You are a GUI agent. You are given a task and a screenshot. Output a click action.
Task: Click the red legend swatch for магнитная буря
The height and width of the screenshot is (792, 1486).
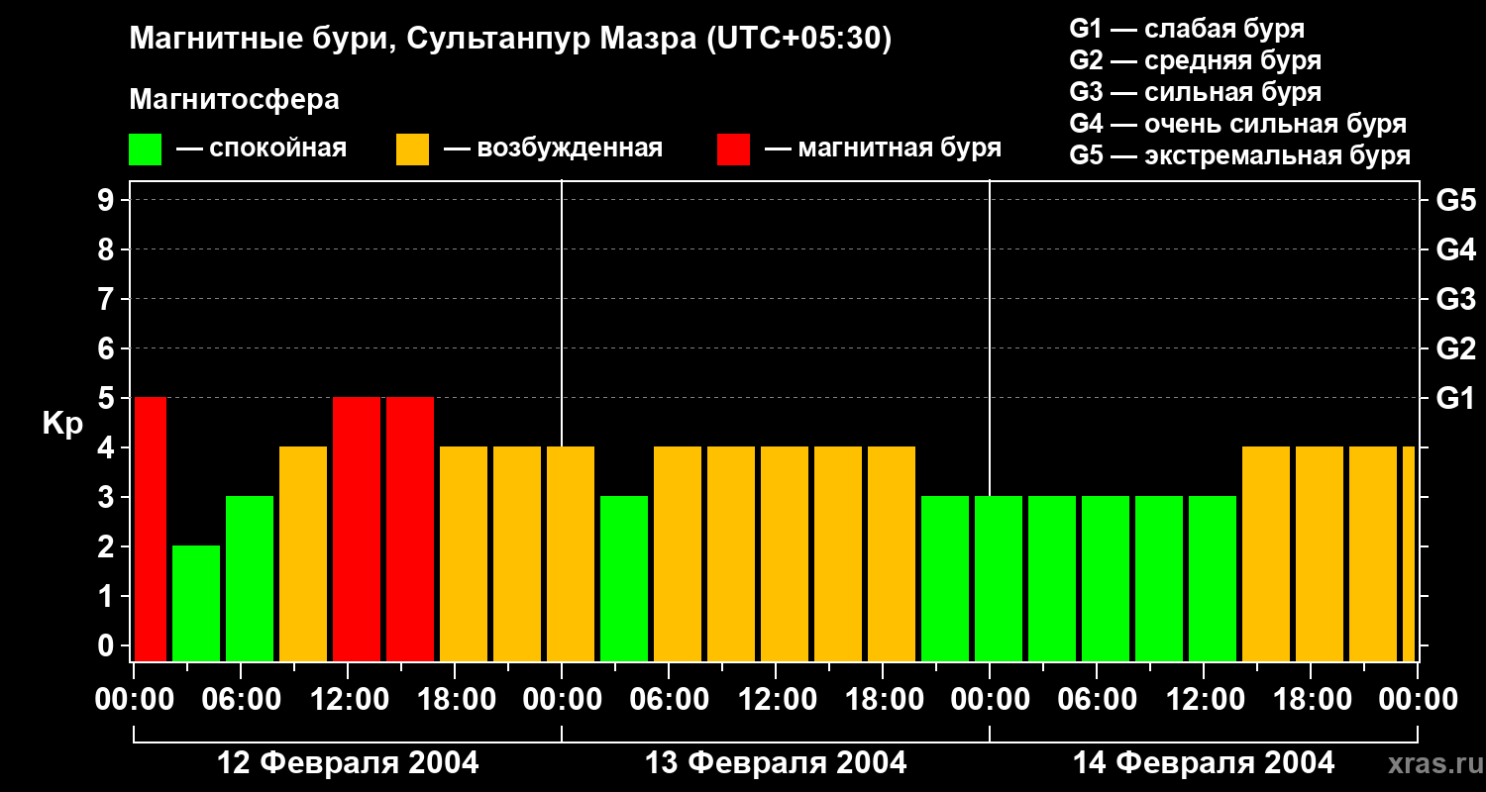coord(733,149)
